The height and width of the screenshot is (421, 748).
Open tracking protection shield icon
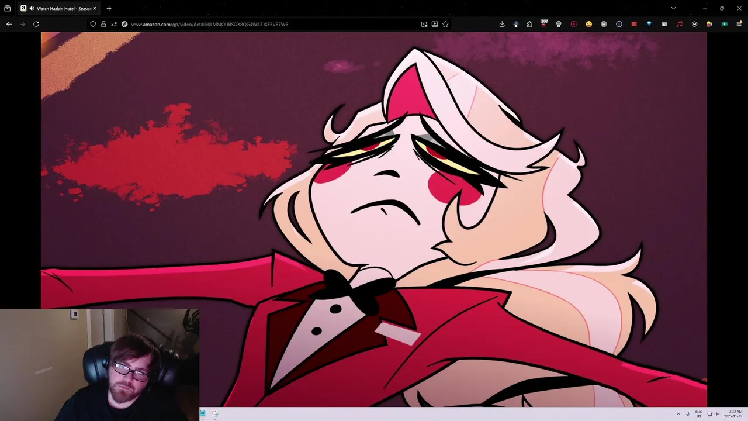93,24
